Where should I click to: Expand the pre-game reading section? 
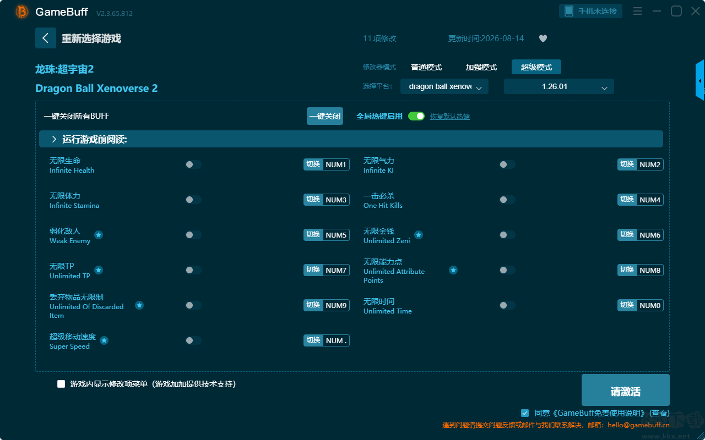[351, 139]
